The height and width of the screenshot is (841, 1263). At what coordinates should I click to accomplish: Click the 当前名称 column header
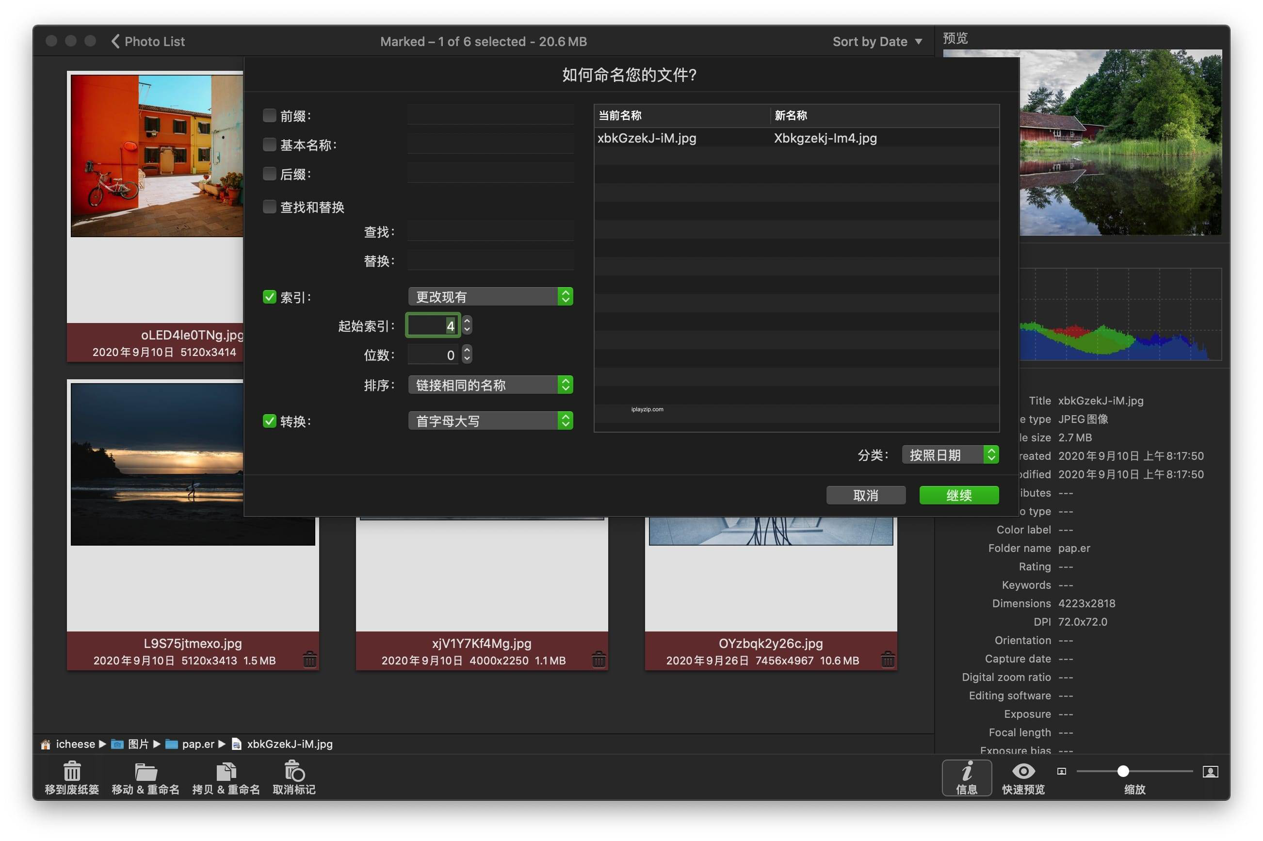pyautogui.click(x=681, y=115)
